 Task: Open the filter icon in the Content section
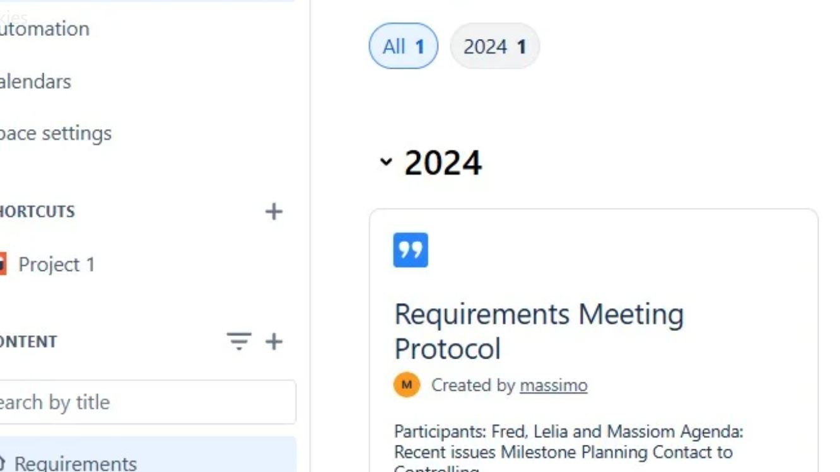coord(237,342)
